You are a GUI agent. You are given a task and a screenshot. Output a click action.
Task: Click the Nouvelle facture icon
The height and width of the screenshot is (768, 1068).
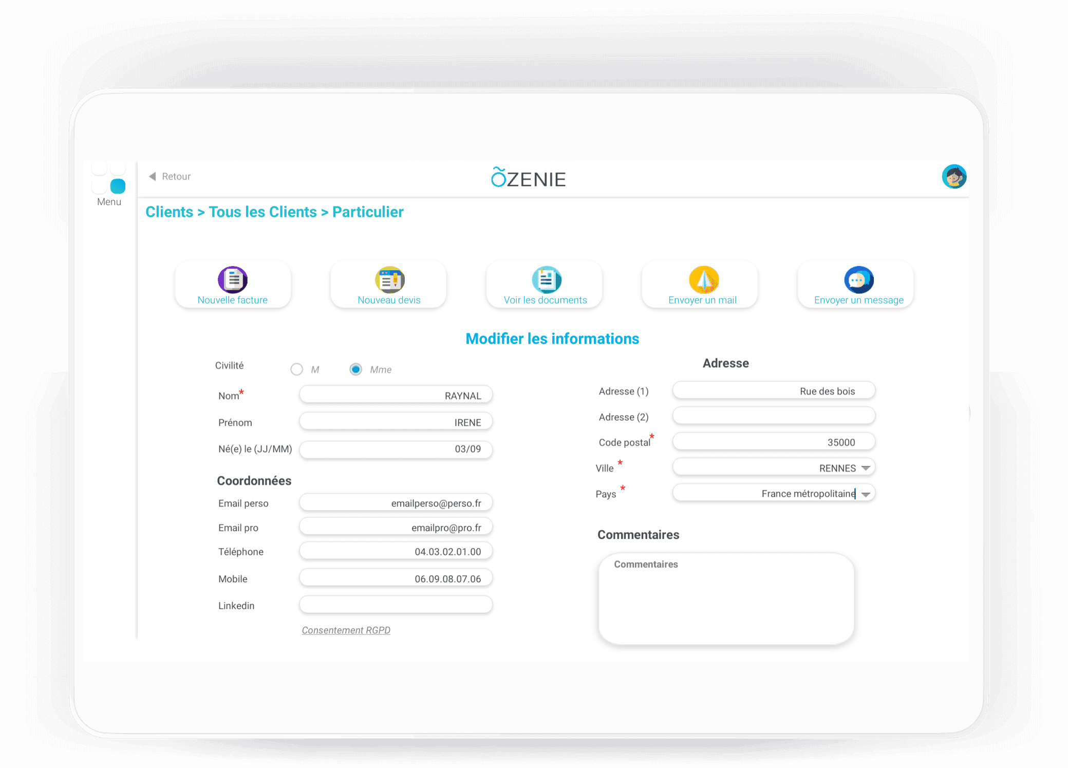(x=233, y=279)
